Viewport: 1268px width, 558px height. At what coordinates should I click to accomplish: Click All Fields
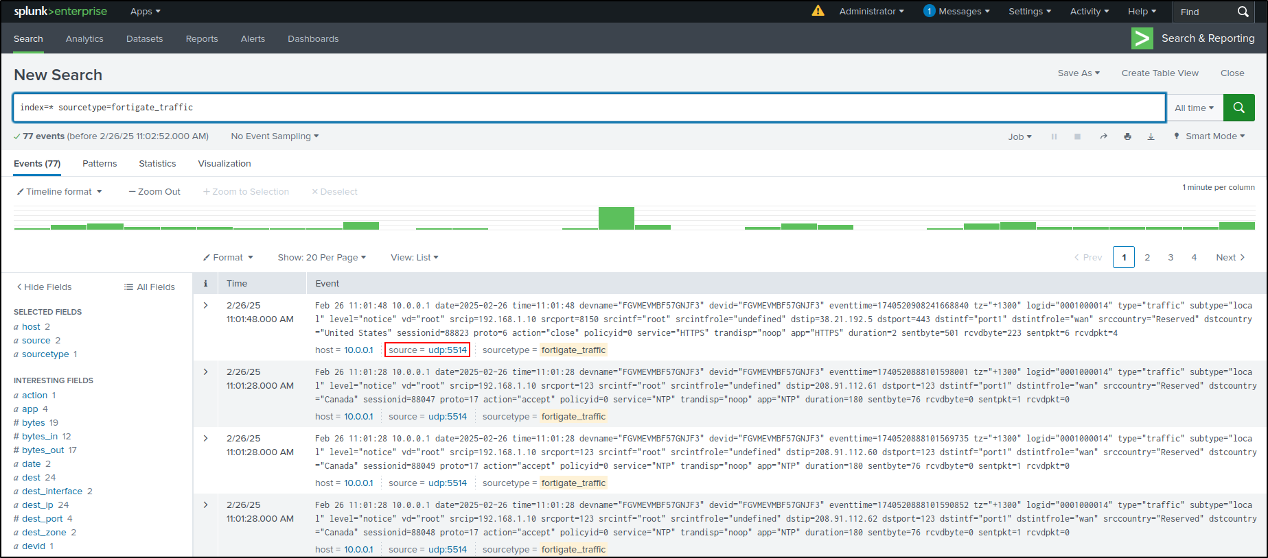pos(150,287)
